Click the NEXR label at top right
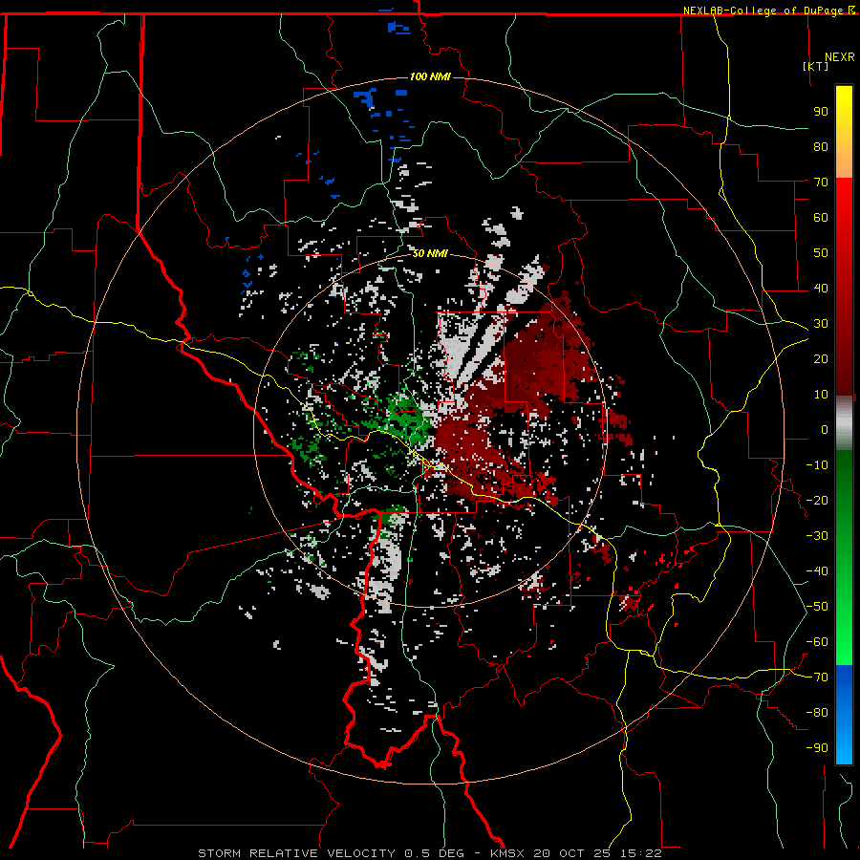Image resolution: width=860 pixels, height=860 pixels. pos(840,57)
